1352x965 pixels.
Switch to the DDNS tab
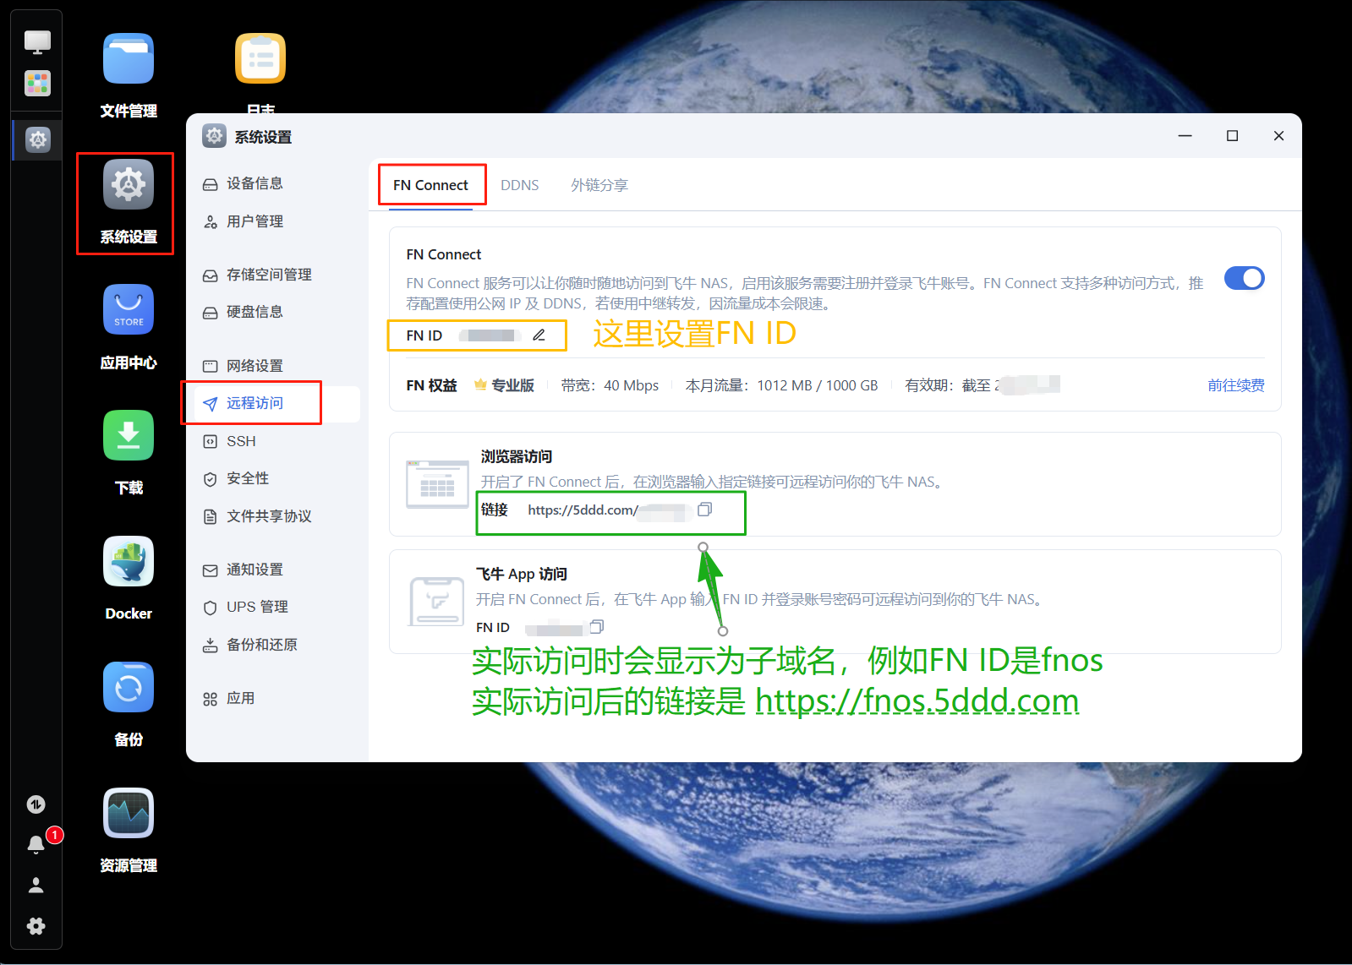point(519,185)
